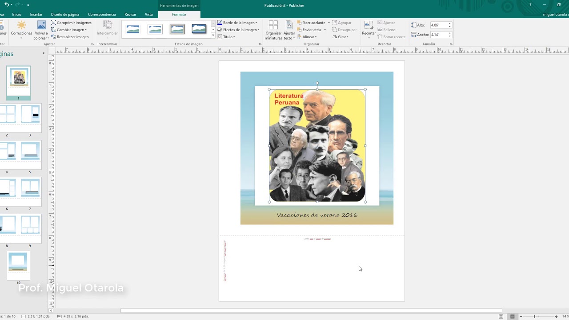Click the Alto height field

point(438,25)
